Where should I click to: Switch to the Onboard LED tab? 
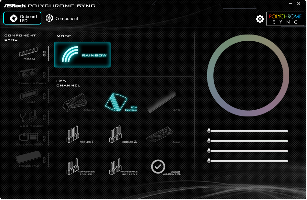click(22, 18)
